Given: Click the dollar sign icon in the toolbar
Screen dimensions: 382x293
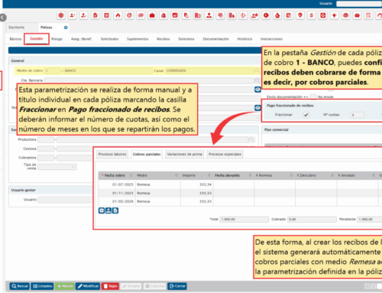Looking at the screenshot, I should point(312,15).
